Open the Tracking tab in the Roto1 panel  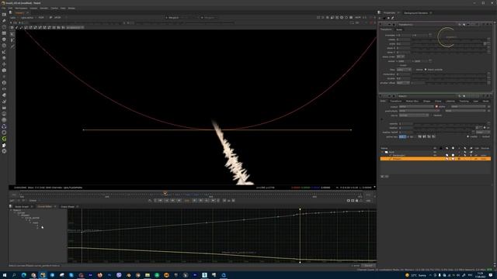click(464, 102)
